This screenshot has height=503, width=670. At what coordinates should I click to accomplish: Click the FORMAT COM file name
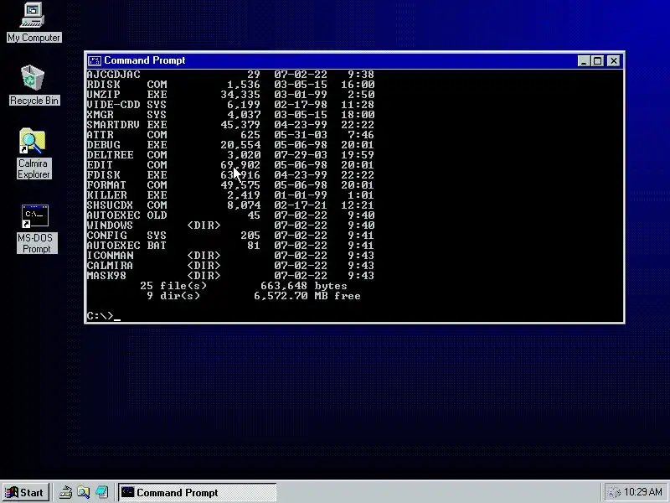(127, 184)
